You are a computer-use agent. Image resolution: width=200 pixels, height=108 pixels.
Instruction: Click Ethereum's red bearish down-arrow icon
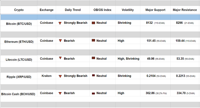coord(60,41)
